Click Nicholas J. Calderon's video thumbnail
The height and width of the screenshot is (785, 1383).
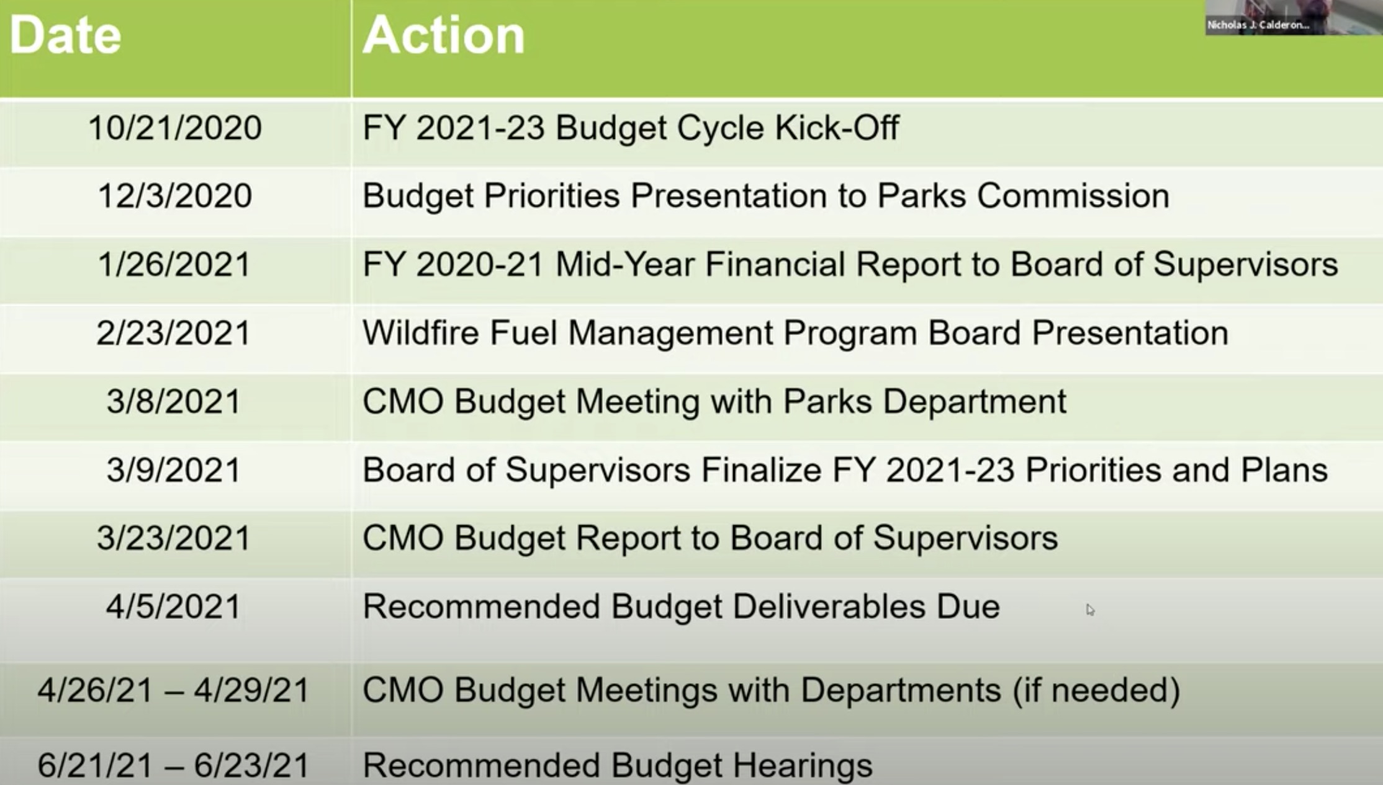(x=1294, y=17)
